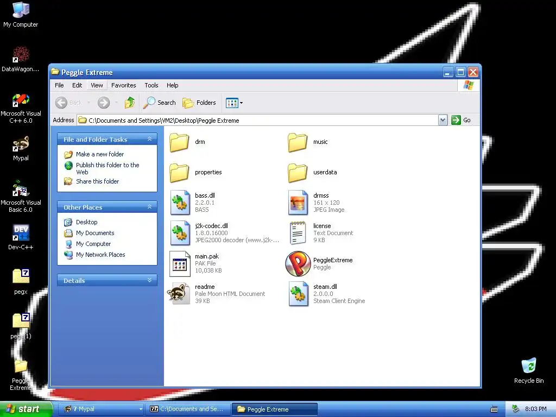
Task: Go to My Computer in Other Places
Action: pyautogui.click(x=93, y=244)
